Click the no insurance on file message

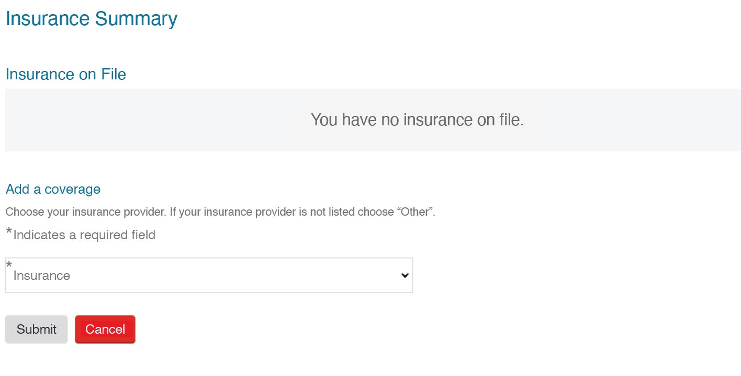tap(416, 120)
